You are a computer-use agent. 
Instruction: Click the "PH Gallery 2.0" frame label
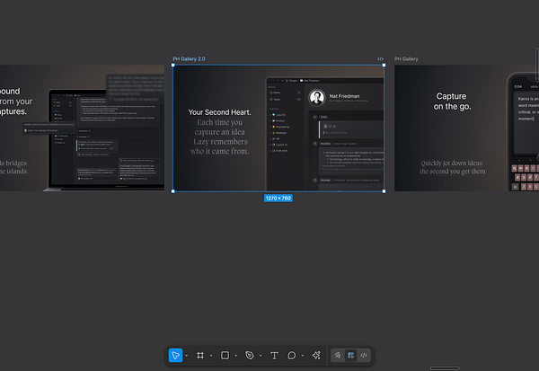point(189,59)
